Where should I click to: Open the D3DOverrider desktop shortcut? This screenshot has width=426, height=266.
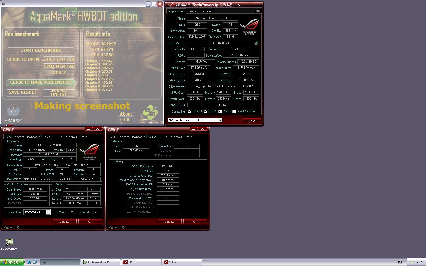point(9,244)
